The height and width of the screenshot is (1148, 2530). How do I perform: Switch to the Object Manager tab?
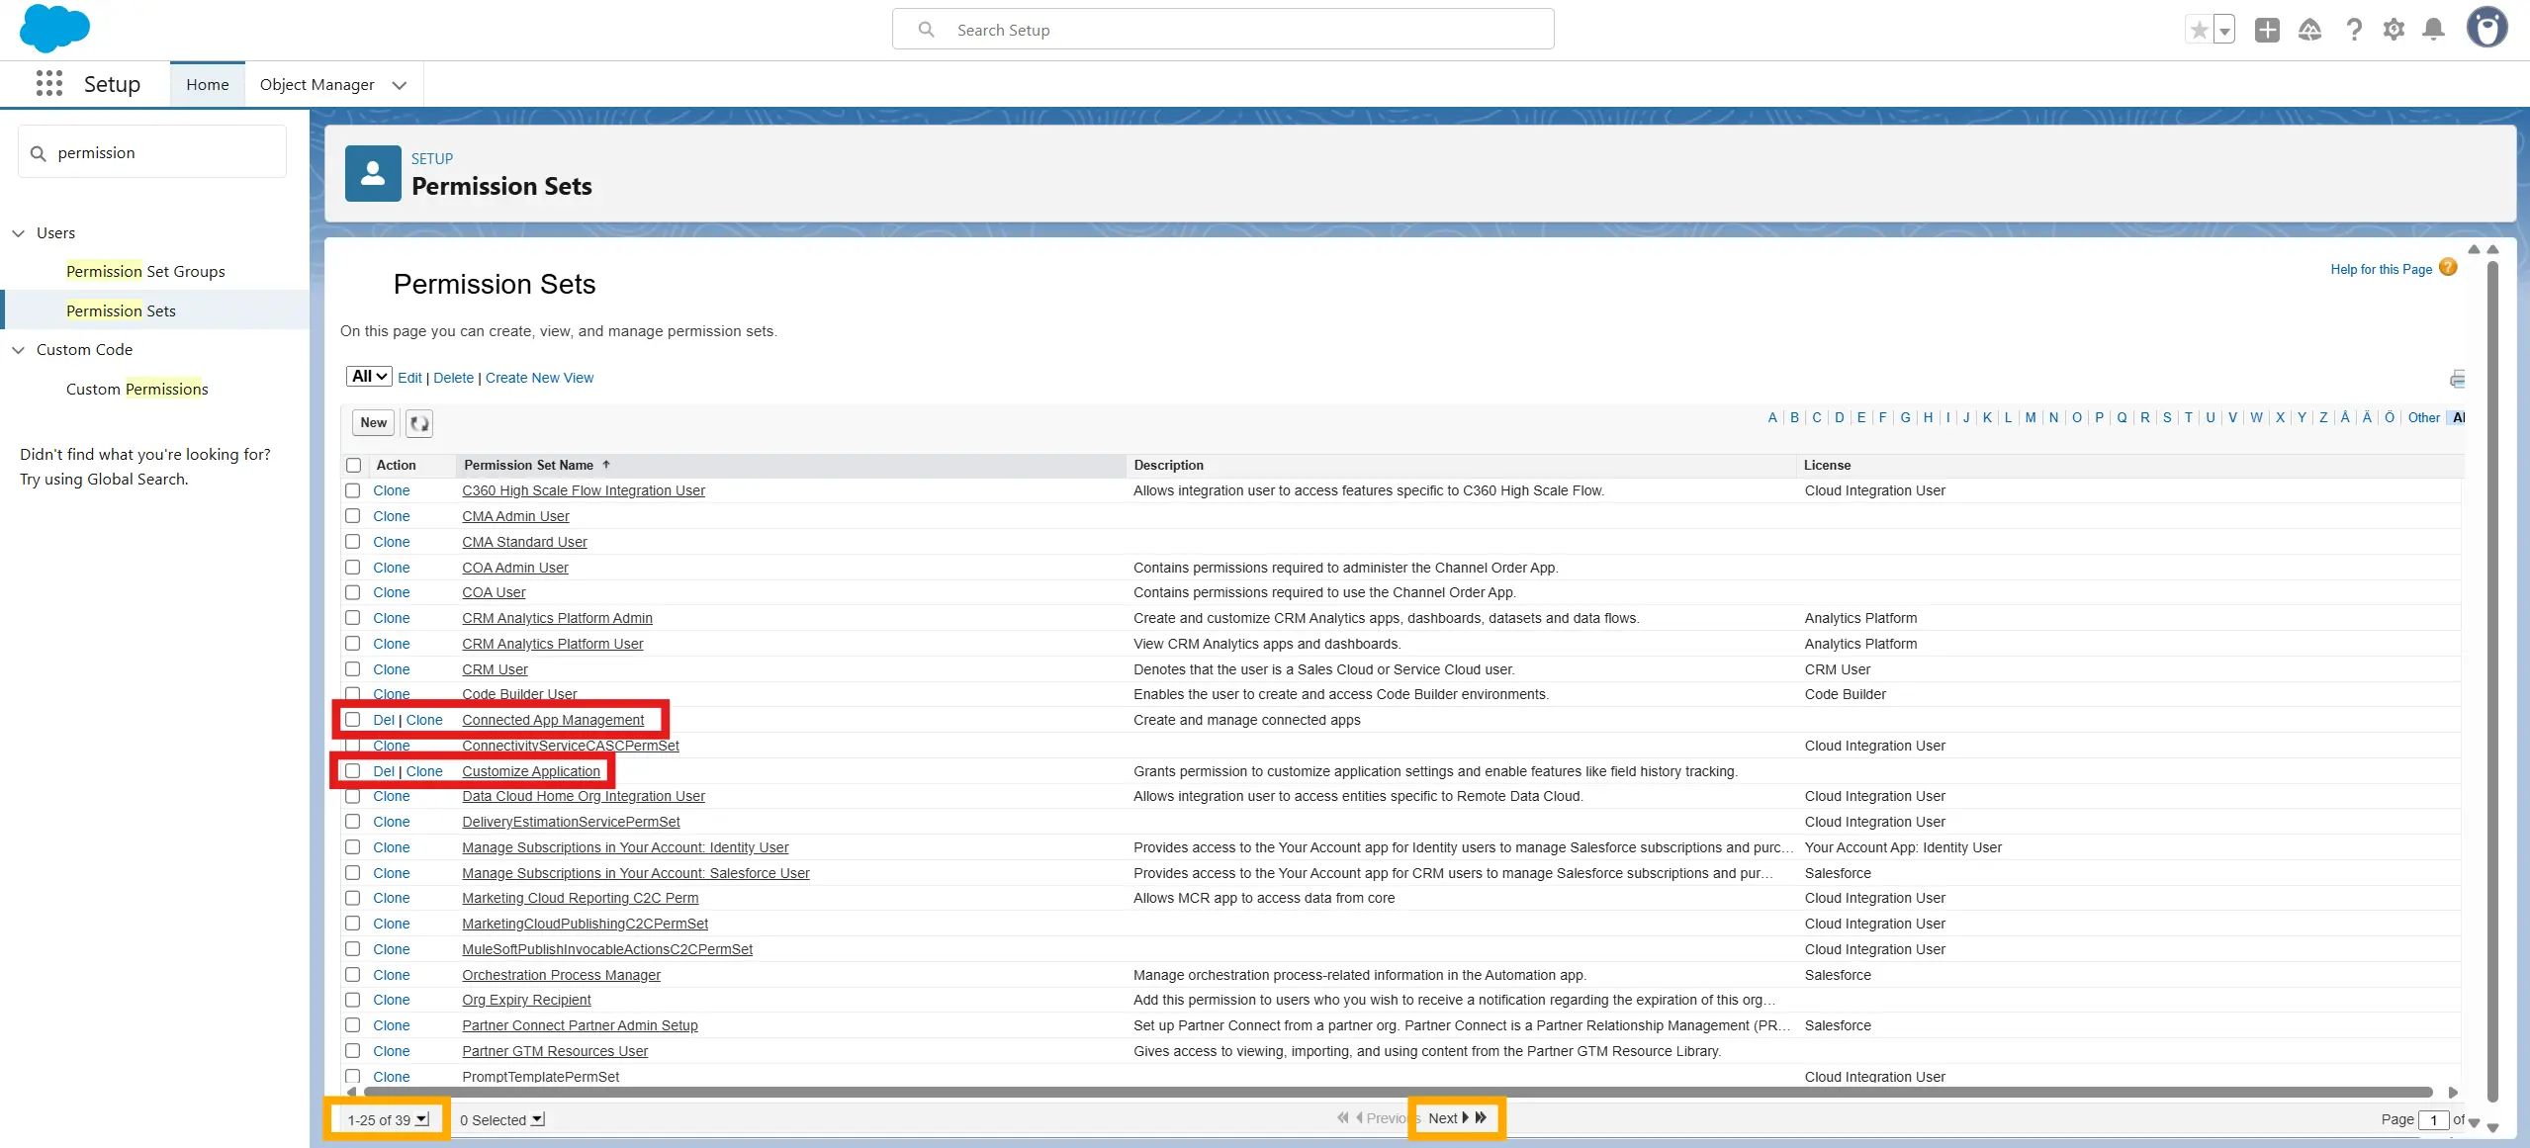(316, 85)
